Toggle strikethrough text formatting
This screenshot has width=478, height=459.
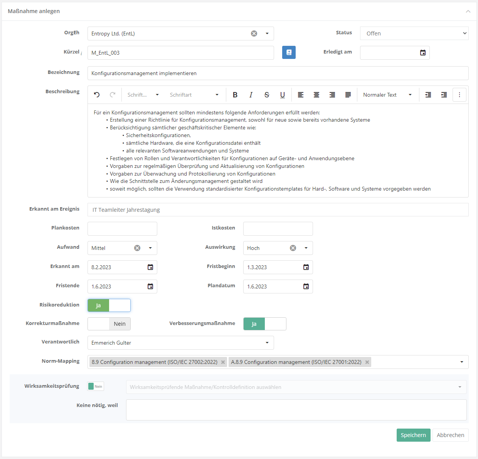[267, 95]
